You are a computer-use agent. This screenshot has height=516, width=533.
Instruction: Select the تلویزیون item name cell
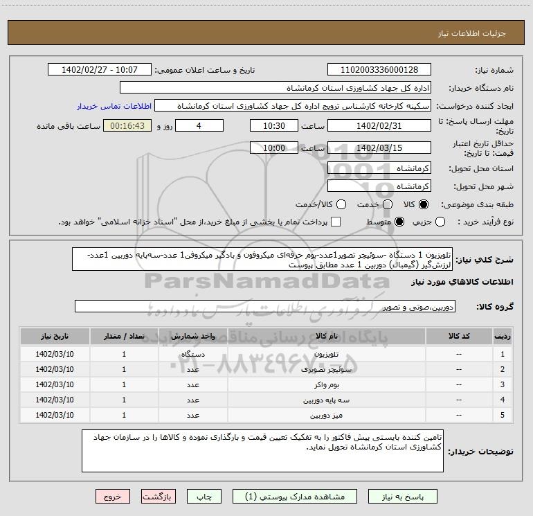[x=326, y=354]
